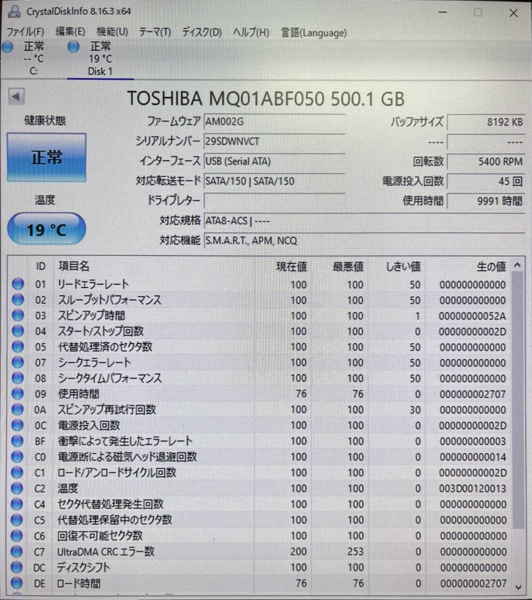532x600 pixels.
Task: Click the status icon for row 09 使用時間
Action: (x=18, y=394)
